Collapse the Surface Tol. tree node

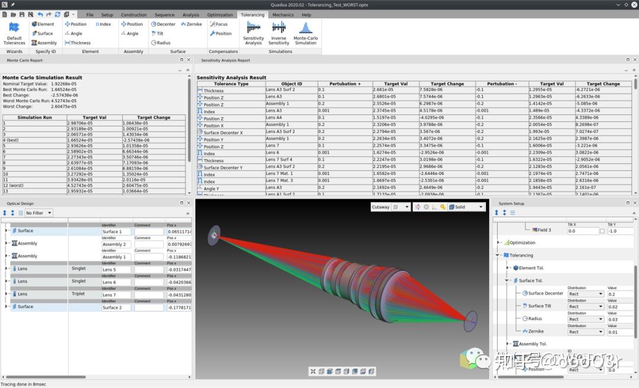click(508, 280)
